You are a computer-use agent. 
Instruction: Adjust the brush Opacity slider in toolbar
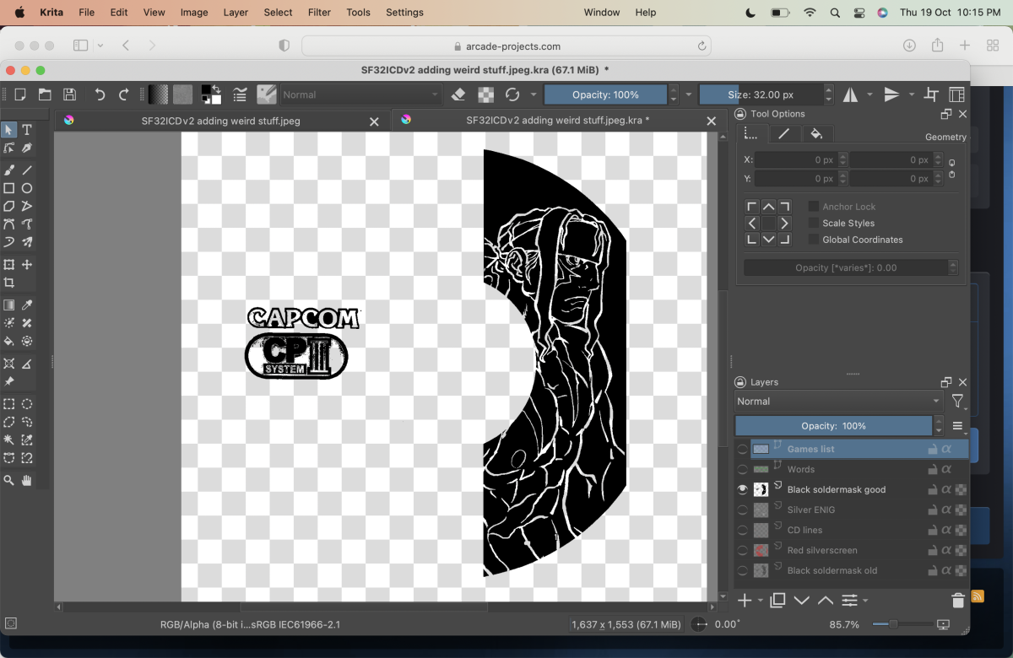point(605,94)
